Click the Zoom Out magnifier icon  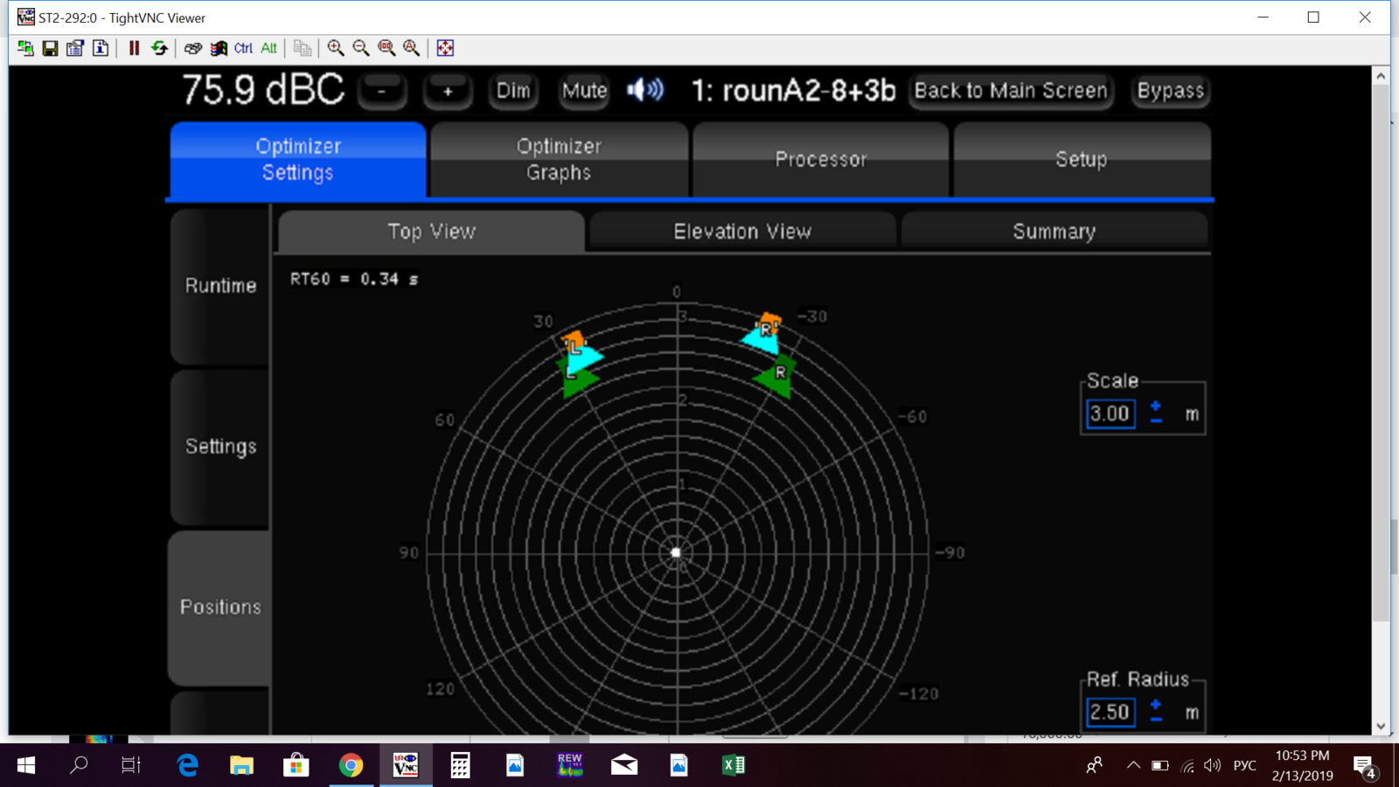point(361,48)
